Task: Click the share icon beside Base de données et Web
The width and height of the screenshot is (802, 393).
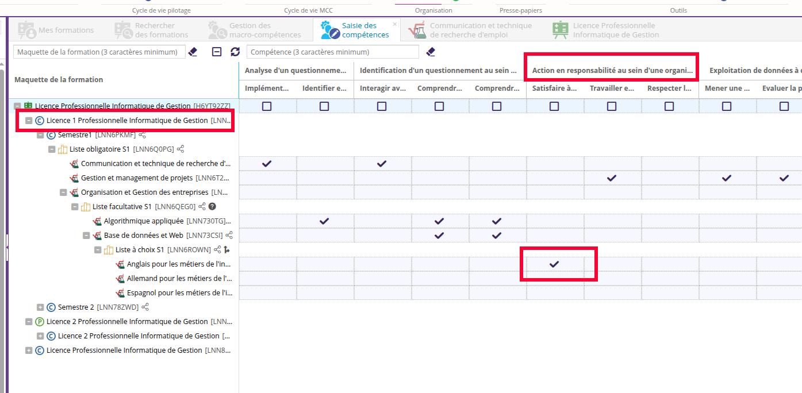Action: point(229,236)
